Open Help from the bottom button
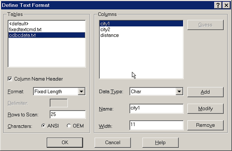Viewport: 232px width, 151px height. pyautogui.click(x=160, y=142)
